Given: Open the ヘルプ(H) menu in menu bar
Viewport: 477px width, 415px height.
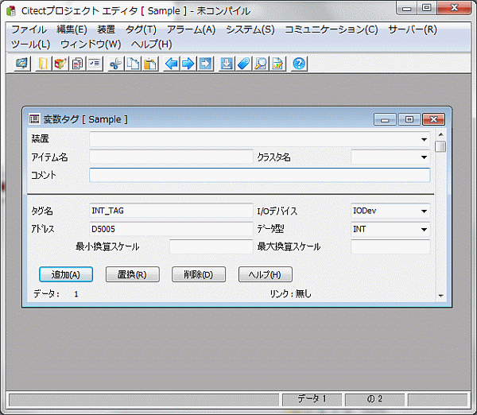Looking at the screenshot, I should click(x=152, y=45).
